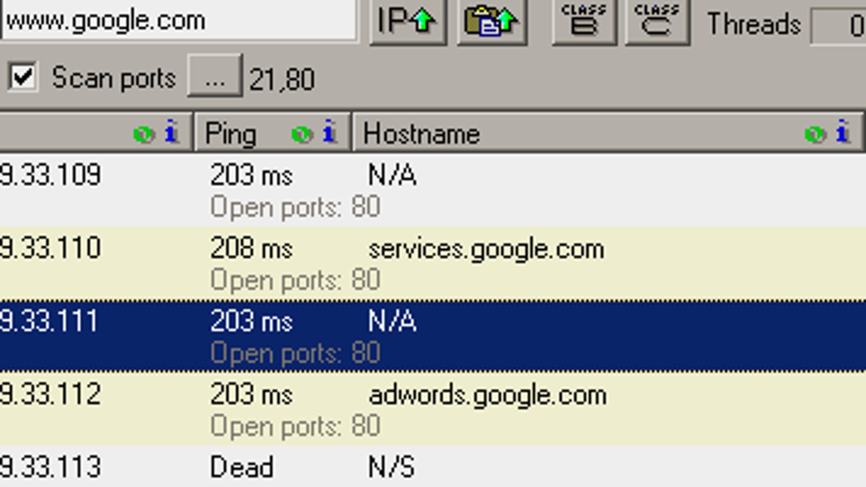Select the highlighted row ending 33.111

click(x=433, y=336)
